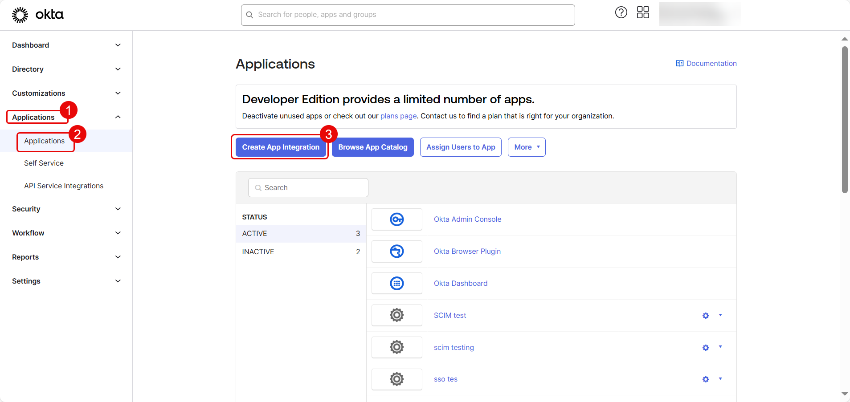
Task: Select Self Service in sidebar
Action: click(44, 163)
